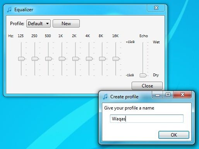Click the Echo slider handle at Dry

point(143,75)
